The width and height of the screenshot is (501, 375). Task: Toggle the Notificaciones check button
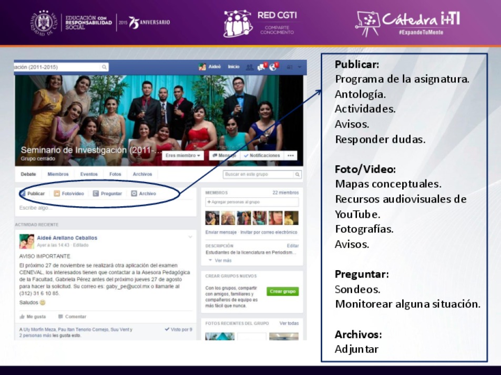tap(262, 156)
